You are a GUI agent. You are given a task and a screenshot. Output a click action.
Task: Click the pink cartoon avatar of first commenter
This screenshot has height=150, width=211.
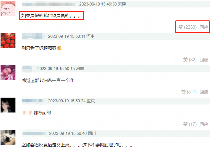(8, 8)
